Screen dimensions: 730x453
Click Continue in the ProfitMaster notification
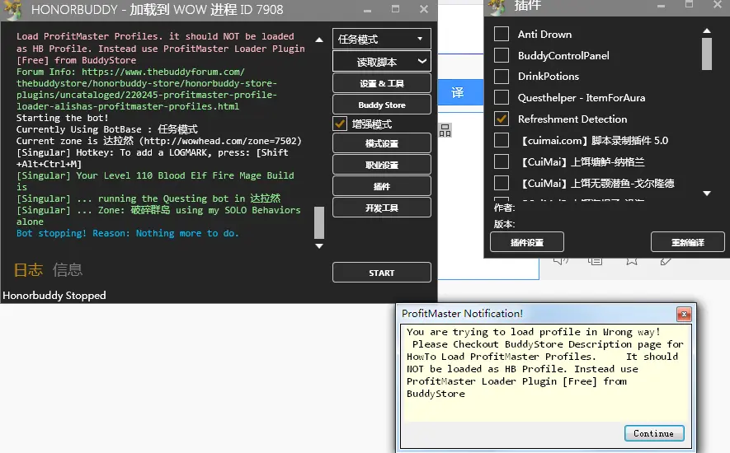click(x=654, y=433)
